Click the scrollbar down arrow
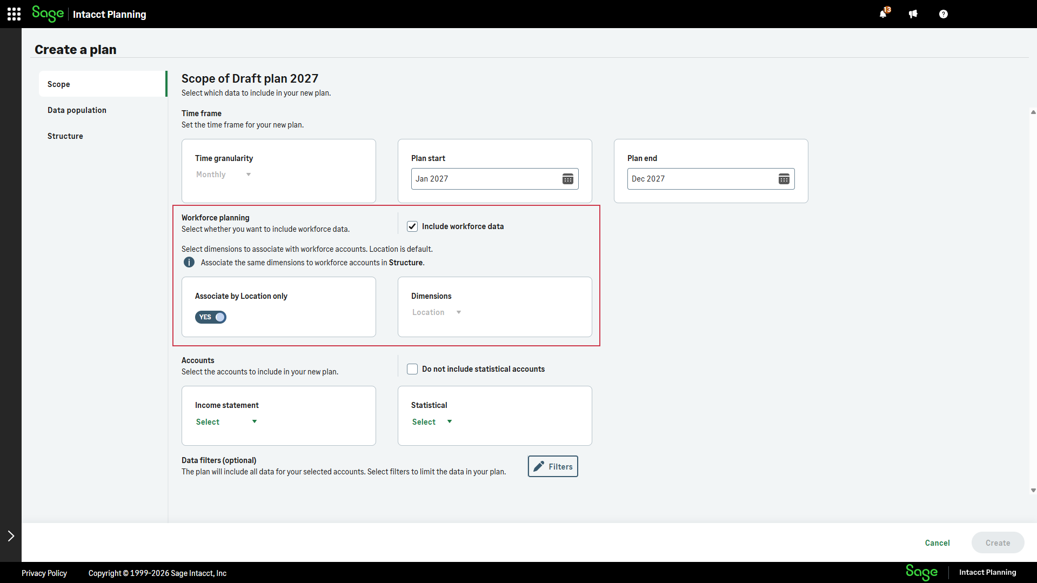The width and height of the screenshot is (1037, 583). pos(1033,491)
